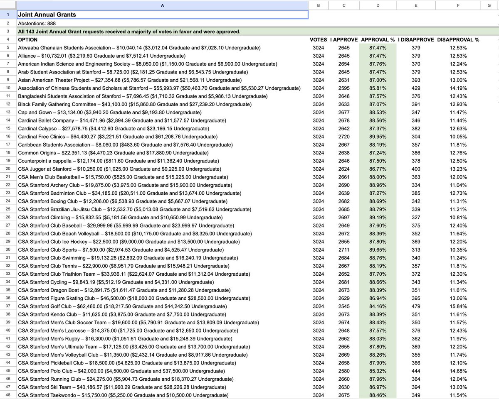Click the OPTION header cell
499x399 pixels.
[162, 40]
